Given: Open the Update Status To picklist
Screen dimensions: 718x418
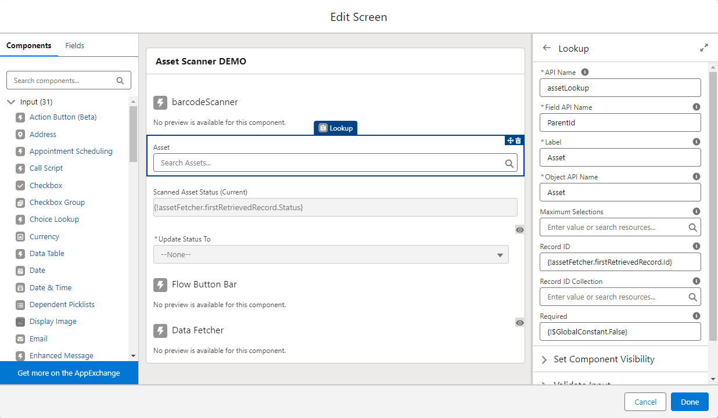Looking at the screenshot, I should pyautogui.click(x=331, y=254).
